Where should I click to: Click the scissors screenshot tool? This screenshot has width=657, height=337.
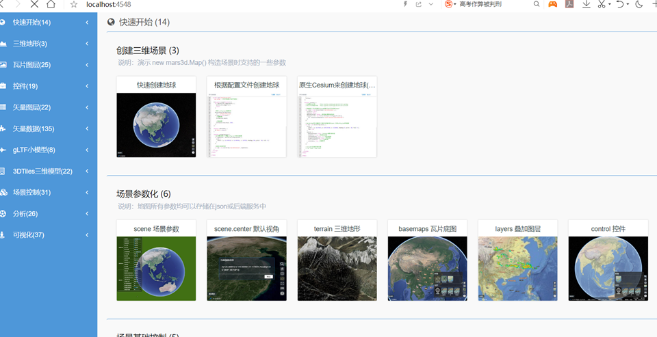click(602, 4)
